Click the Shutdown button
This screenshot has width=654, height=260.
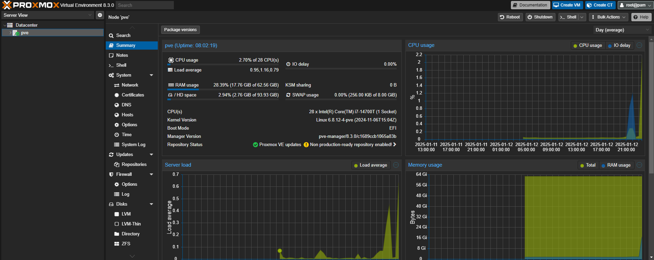click(540, 17)
